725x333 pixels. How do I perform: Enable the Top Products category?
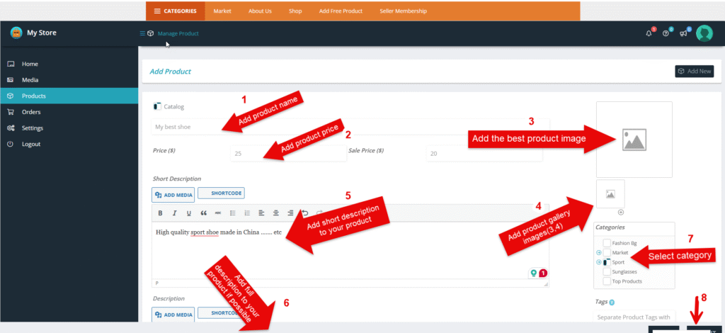click(607, 281)
